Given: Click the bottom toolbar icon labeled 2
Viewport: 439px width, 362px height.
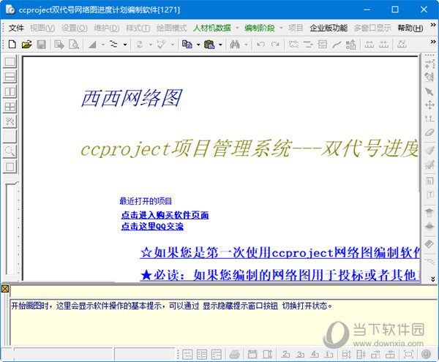Looking at the screenshot, I should tap(285, 354).
